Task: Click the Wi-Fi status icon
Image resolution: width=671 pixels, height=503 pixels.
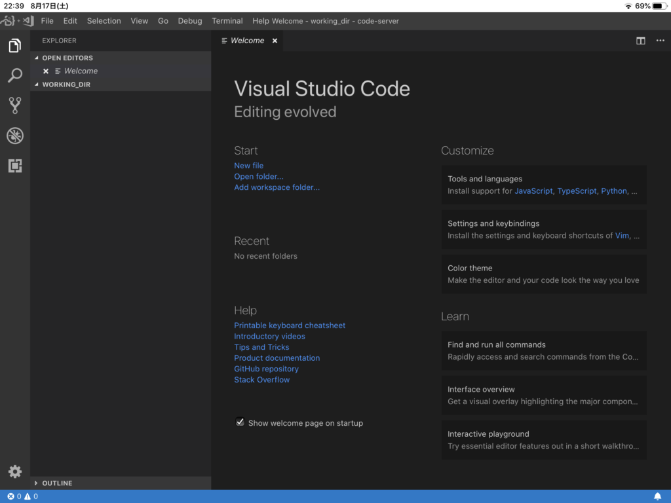Action: click(628, 6)
